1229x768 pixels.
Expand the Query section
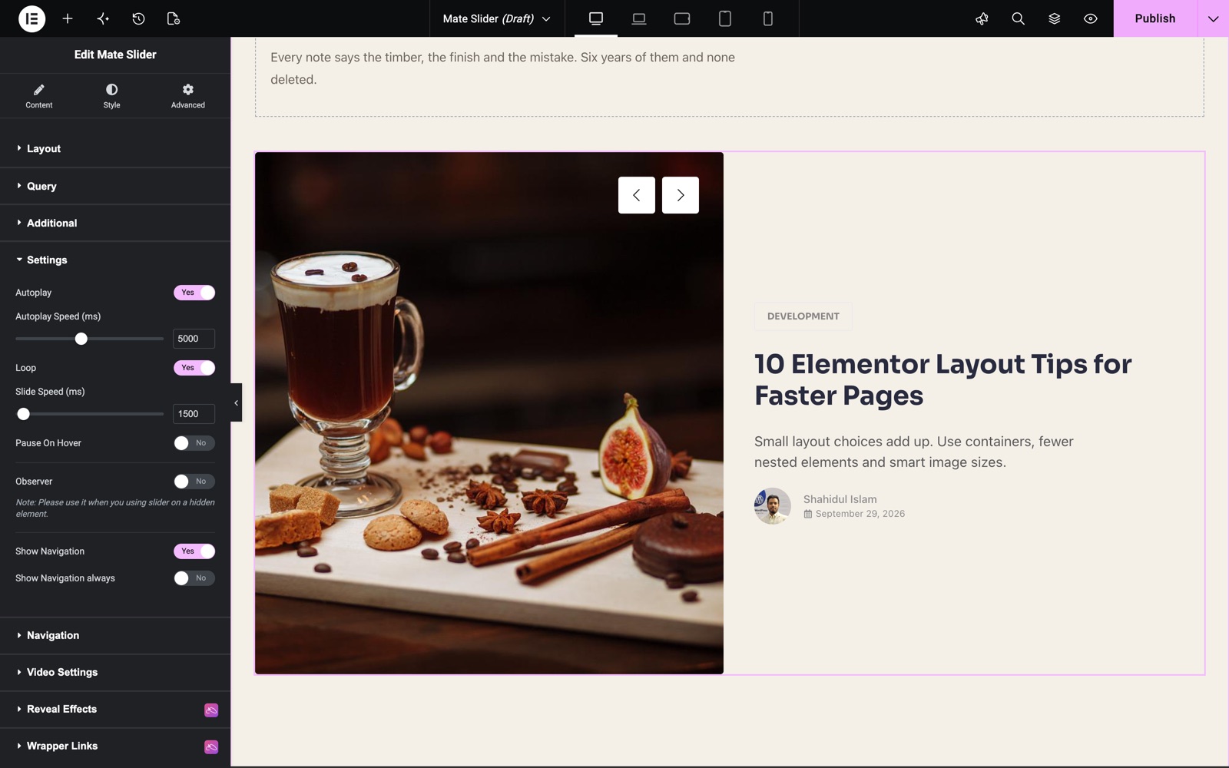115,187
